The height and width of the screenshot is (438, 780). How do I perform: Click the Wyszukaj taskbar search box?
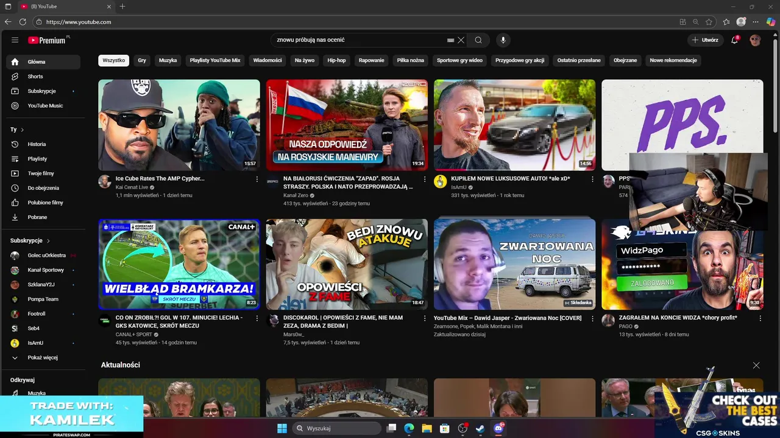(x=336, y=428)
